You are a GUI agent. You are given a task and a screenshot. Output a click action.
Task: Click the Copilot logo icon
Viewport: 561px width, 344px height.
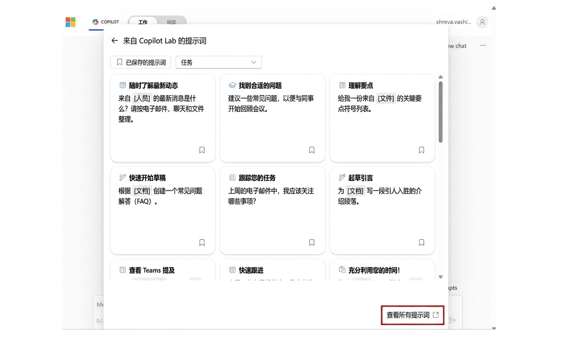pyautogui.click(x=96, y=22)
